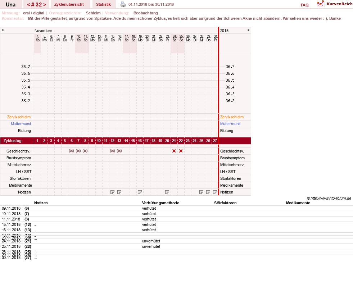The width and height of the screenshot is (353, 296).
Task: Click the left Brustsymptom row label
Action: (19, 158)
